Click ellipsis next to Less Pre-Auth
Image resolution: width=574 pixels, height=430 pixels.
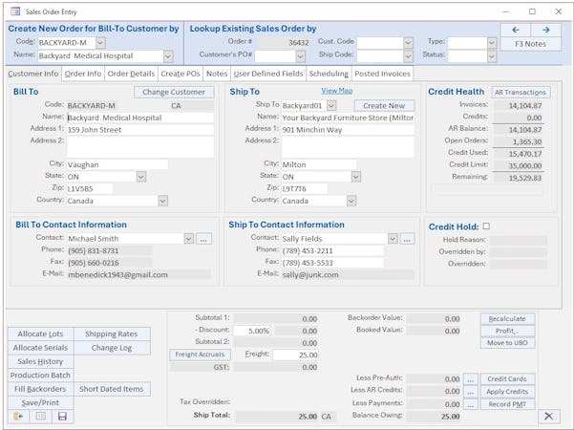pyautogui.click(x=471, y=379)
